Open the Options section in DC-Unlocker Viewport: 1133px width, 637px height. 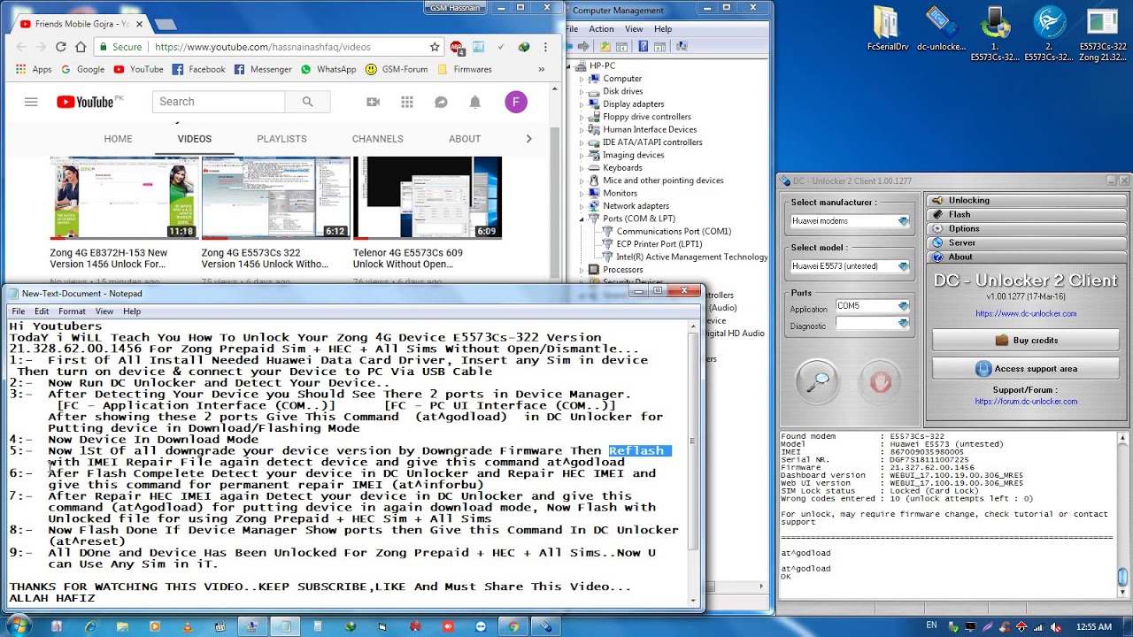click(x=1027, y=228)
